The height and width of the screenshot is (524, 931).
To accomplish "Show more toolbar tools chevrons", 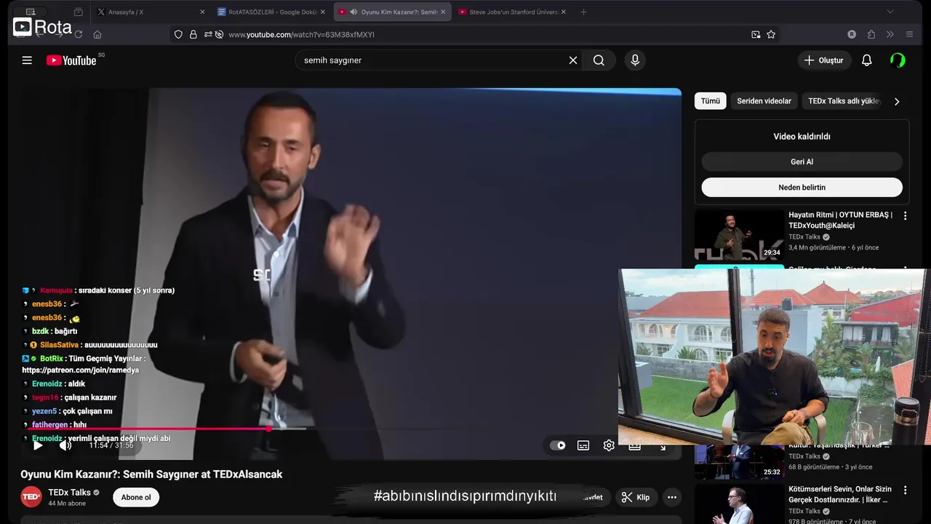I will click(890, 34).
